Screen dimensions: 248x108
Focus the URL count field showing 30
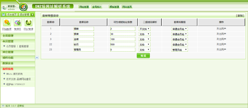coord(123,34)
